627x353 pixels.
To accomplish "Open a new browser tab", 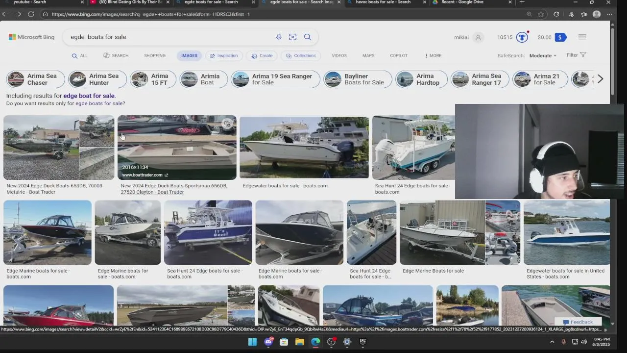I will [522, 2].
